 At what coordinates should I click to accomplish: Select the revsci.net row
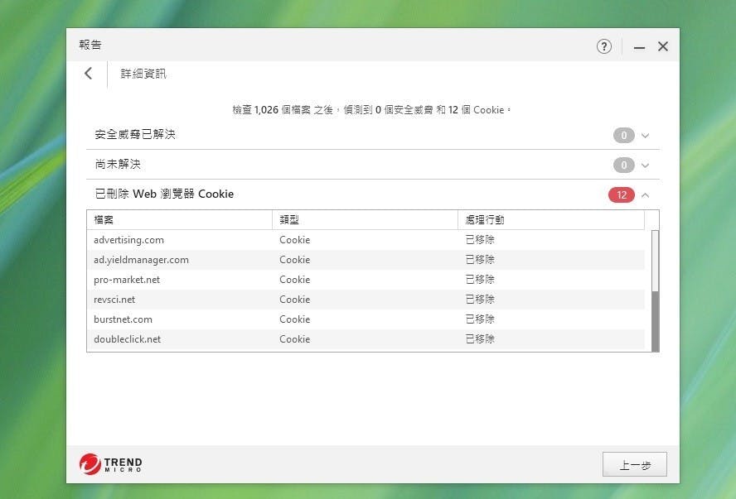(366, 300)
